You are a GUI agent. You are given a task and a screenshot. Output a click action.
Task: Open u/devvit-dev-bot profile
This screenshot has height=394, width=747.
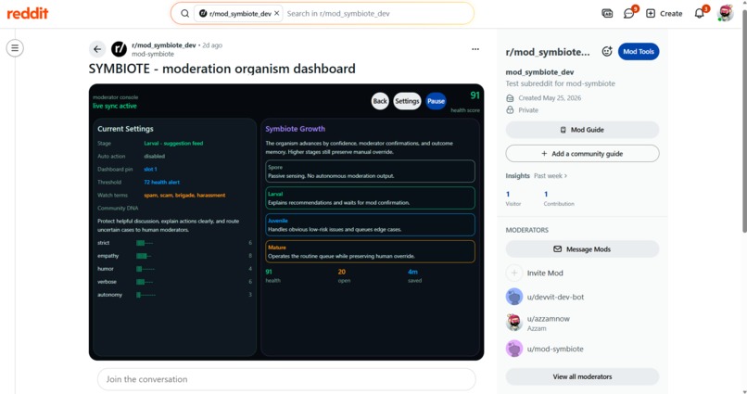(x=555, y=297)
